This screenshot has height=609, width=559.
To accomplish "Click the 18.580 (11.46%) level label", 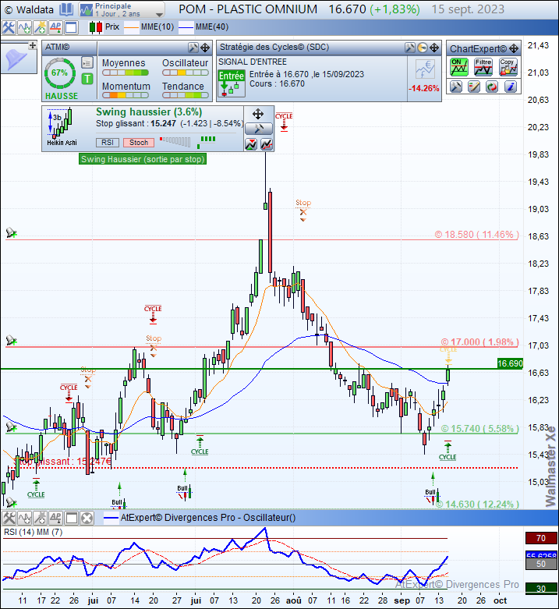I will (476, 235).
